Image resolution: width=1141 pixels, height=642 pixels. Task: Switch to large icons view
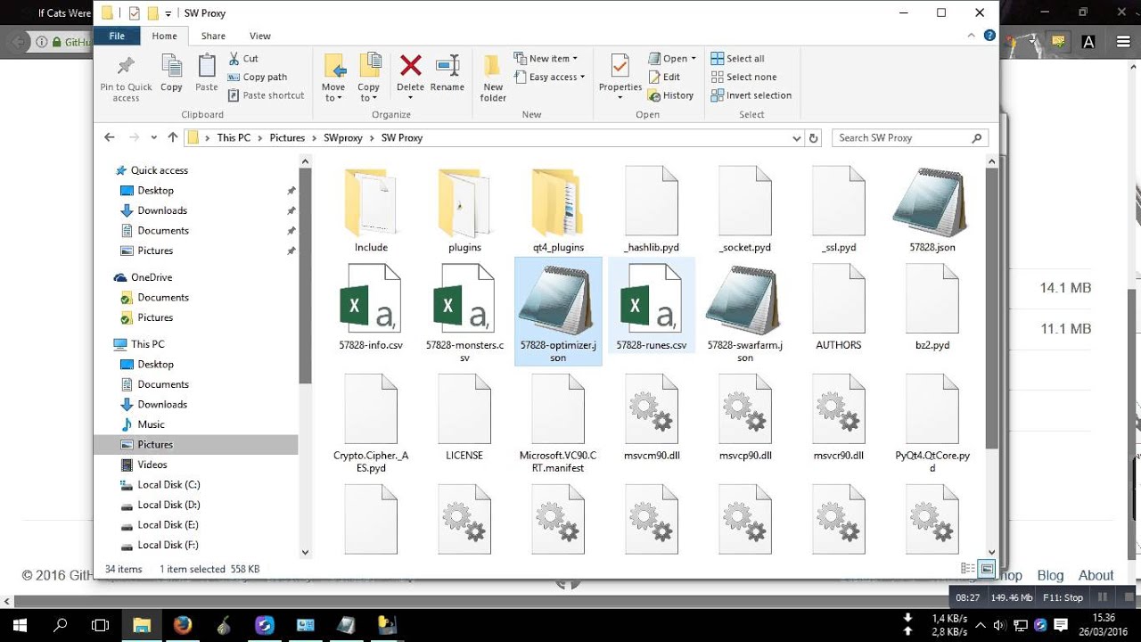pos(987,569)
